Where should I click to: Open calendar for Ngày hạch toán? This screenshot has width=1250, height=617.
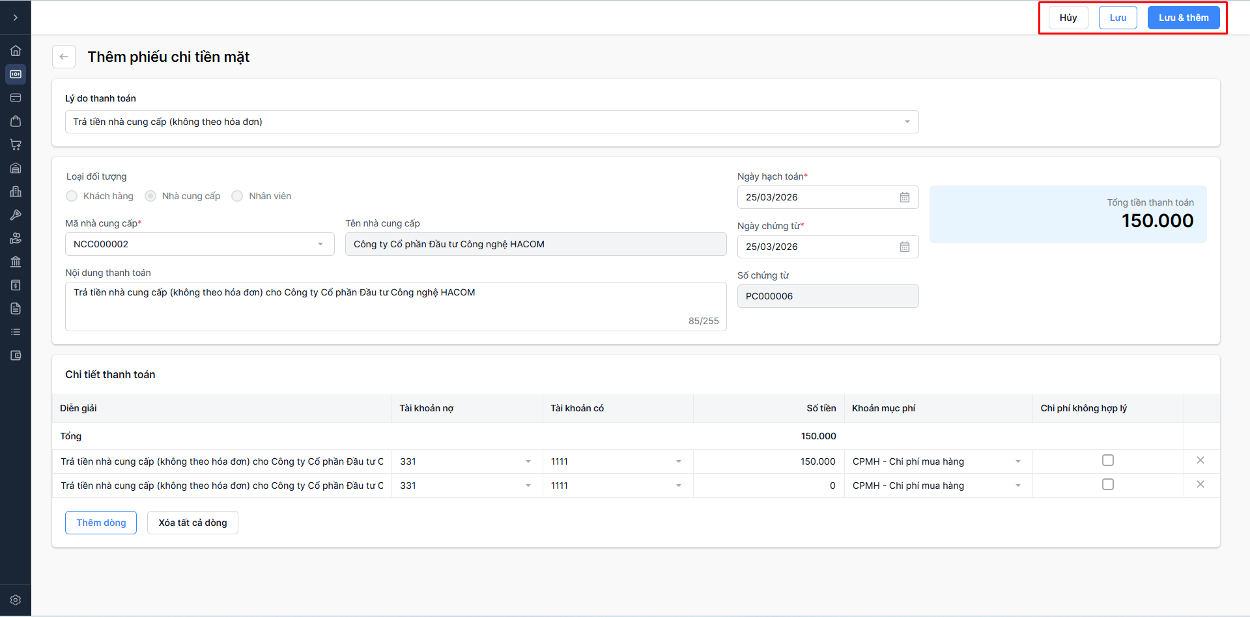click(x=904, y=197)
